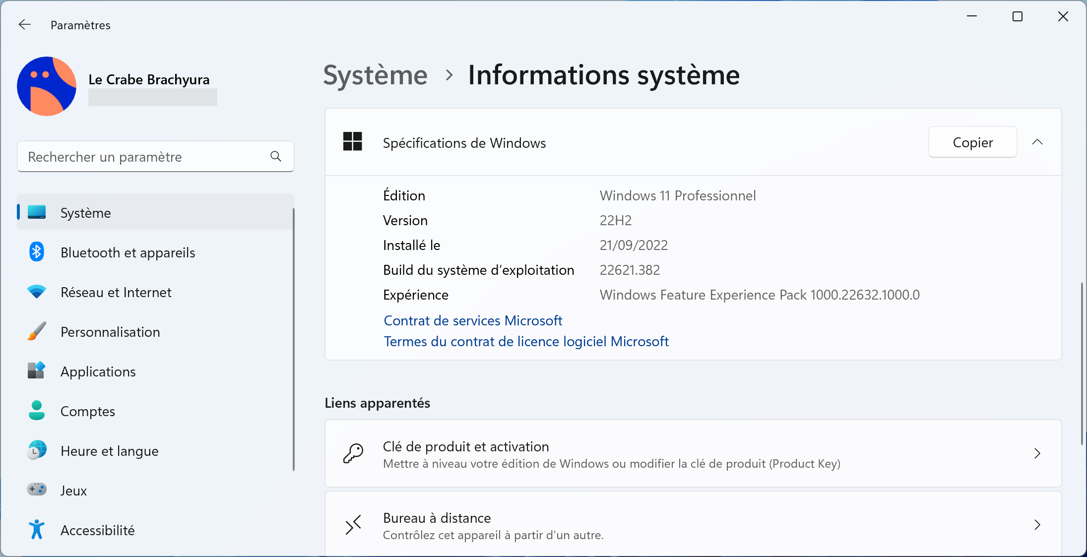
Task: Click the Comptes icon
Action: (x=36, y=411)
